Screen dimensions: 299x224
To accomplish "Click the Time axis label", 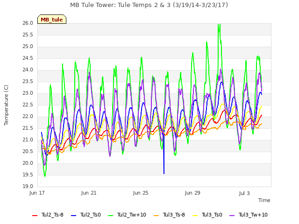I will 264,200.
